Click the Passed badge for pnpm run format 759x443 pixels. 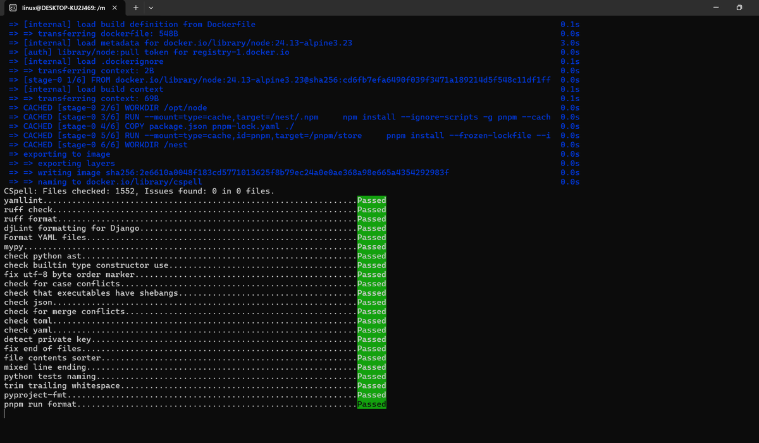371,404
